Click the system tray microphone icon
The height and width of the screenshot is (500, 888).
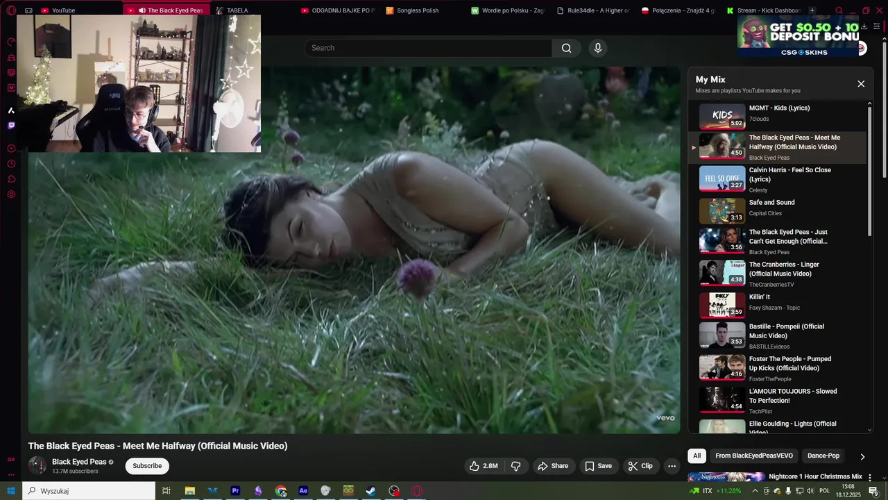(x=788, y=491)
